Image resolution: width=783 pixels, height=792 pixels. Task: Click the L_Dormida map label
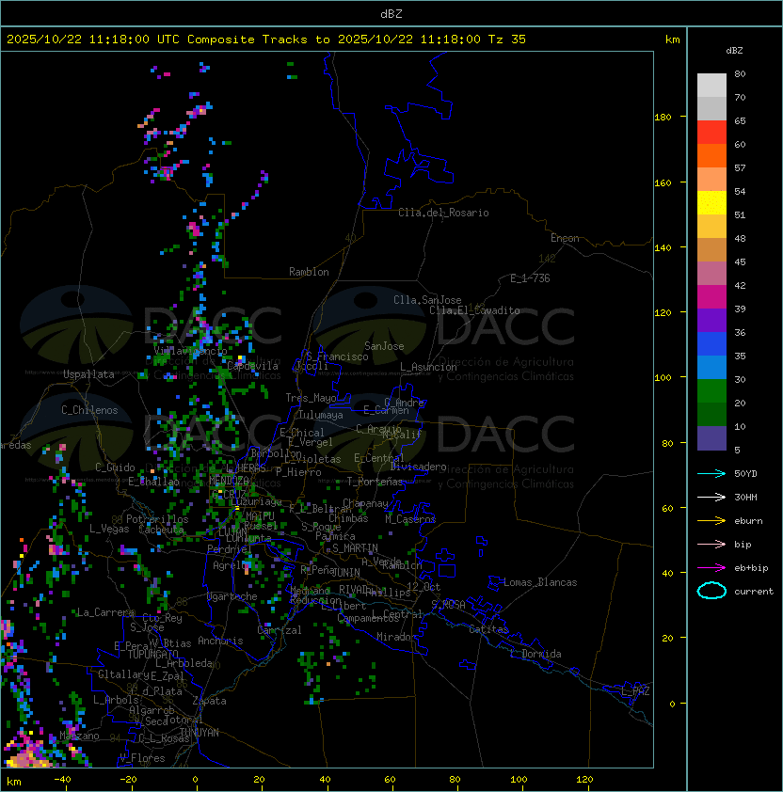pos(535,654)
